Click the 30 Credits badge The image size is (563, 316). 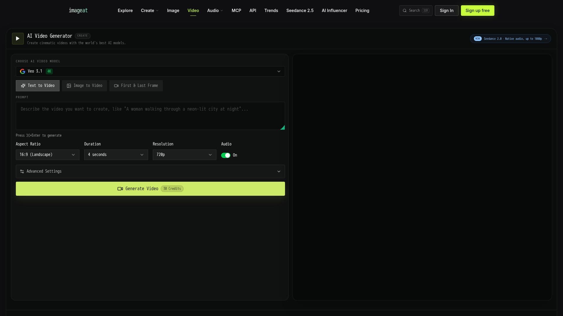(172, 189)
